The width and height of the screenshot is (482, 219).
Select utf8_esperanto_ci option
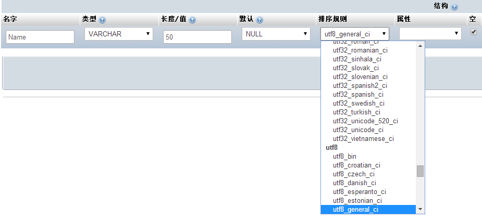pos(368,192)
